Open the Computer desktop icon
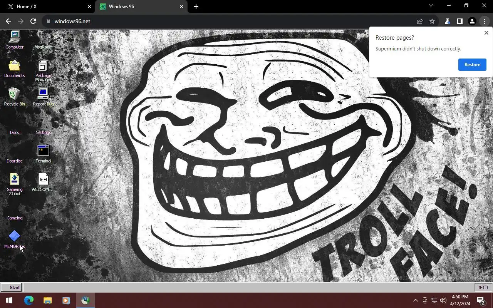This screenshot has height=308, width=493. click(15, 40)
